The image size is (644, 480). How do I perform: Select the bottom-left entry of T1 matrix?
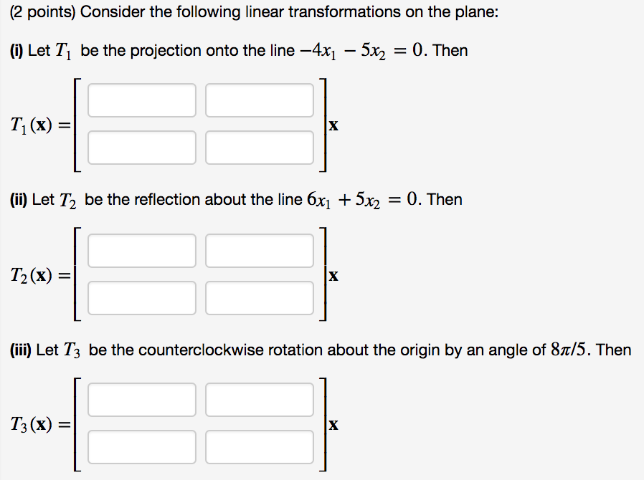(x=142, y=147)
